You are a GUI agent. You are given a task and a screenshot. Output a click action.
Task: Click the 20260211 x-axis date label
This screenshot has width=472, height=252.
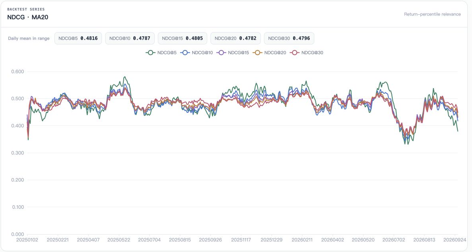(x=302, y=240)
